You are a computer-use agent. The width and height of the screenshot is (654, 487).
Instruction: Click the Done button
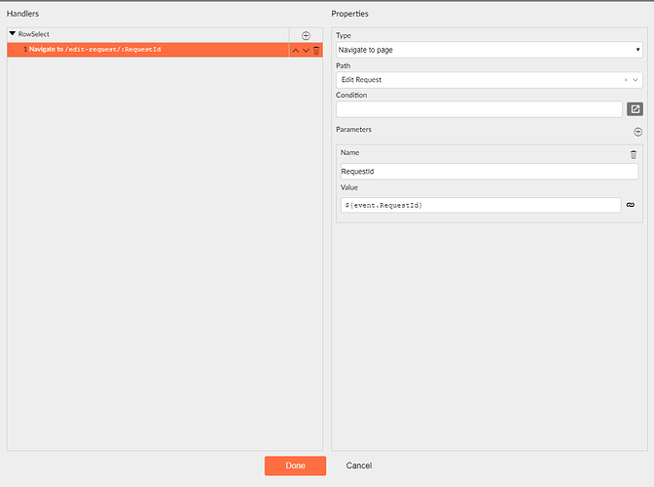pos(296,466)
